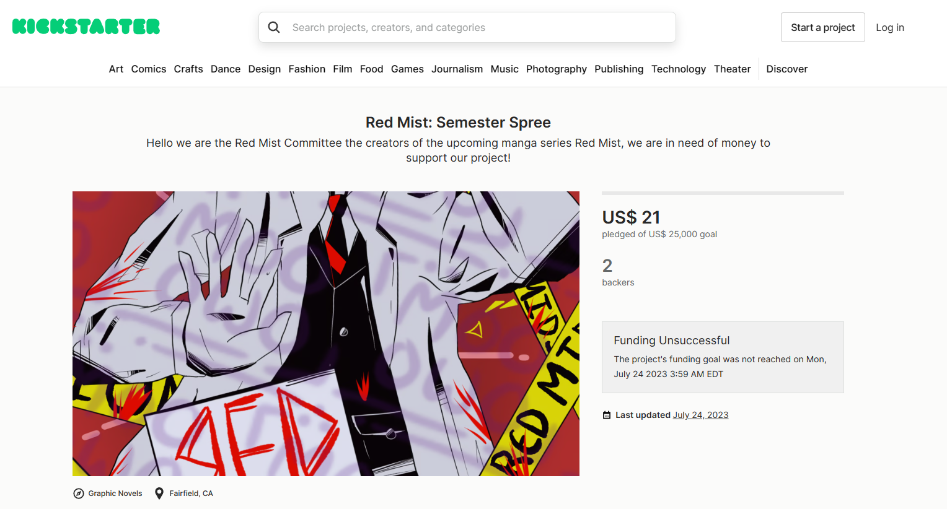Screen dimensions: 947x509
Task: Select the Art category
Action: click(116, 69)
